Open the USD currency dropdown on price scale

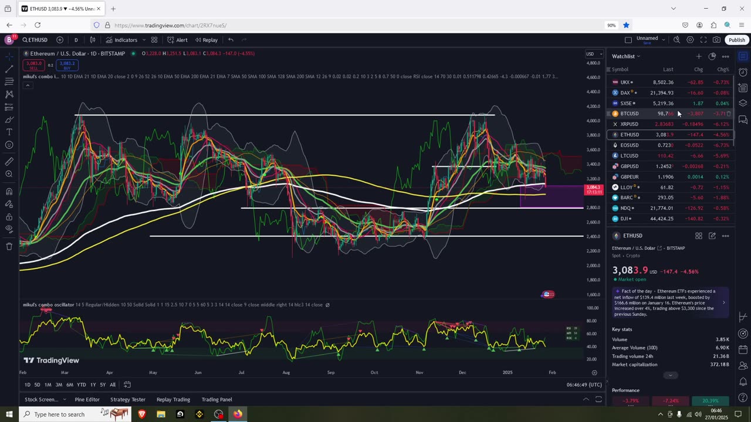tap(593, 54)
